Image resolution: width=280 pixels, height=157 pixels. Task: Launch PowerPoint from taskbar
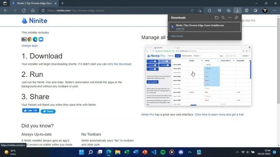[145, 152]
